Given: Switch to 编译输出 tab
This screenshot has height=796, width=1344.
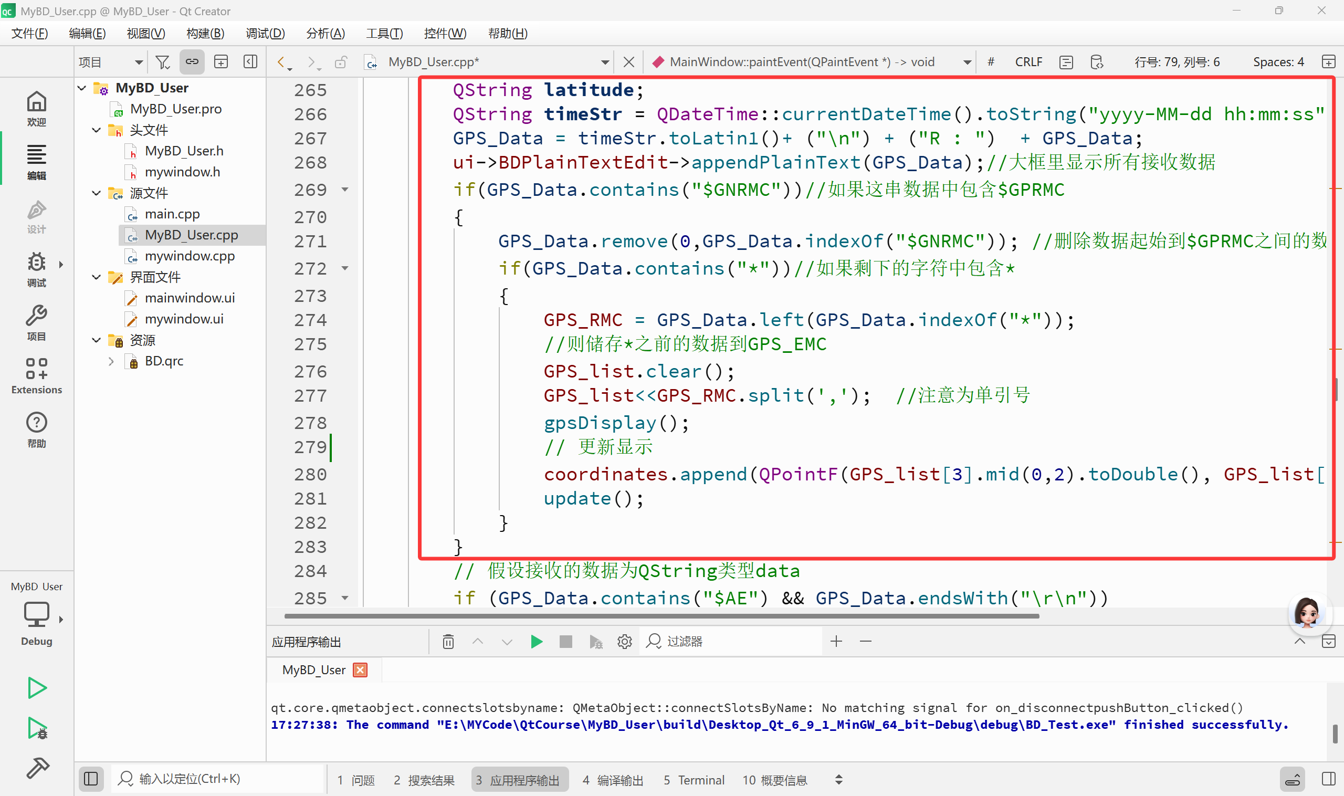Looking at the screenshot, I should pos(613,780).
